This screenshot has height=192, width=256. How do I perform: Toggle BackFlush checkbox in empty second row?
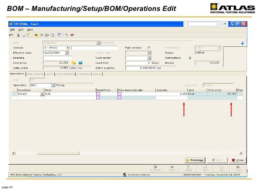(98, 98)
